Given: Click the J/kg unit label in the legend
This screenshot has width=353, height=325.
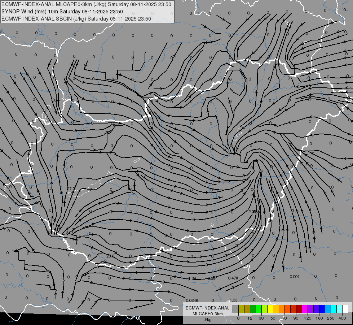Looking at the screenshot, I should [207, 320].
